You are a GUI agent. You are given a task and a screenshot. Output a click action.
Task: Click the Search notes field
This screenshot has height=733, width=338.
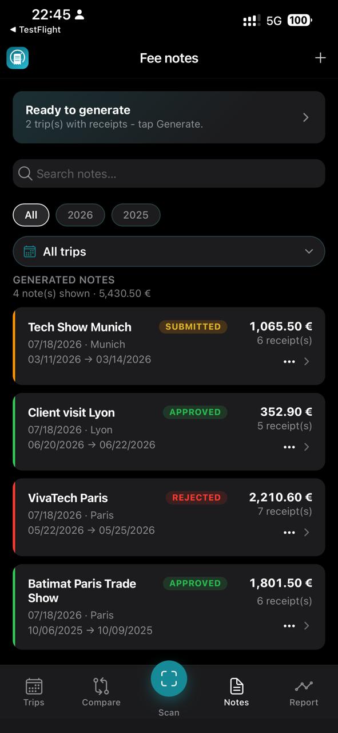coord(169,174)
